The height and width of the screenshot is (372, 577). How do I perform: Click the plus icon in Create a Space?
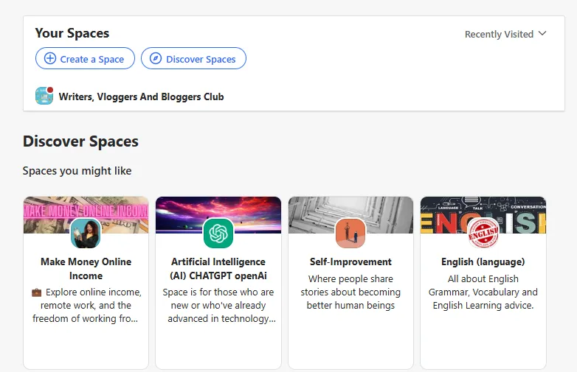click(50, 58)
